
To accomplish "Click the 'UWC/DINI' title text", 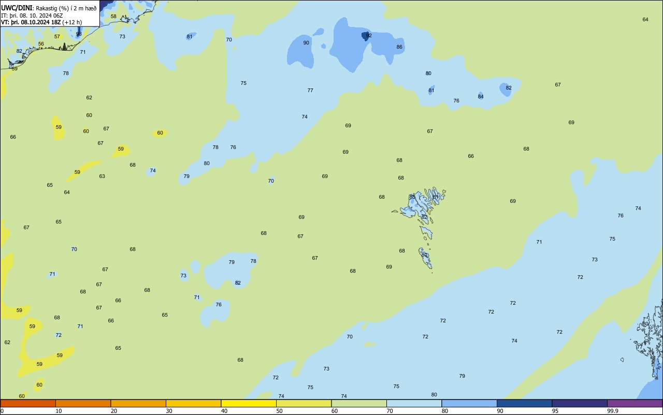I will 17,8.
